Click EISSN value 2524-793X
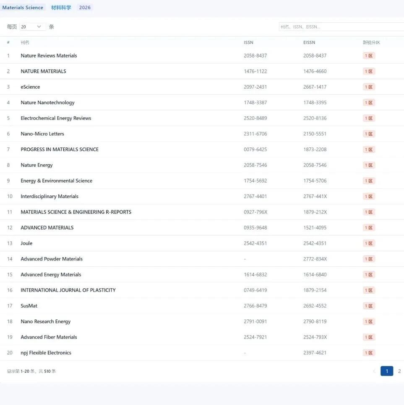The width and height of the screenshot is (404, 405). click(x=315, y=337)
